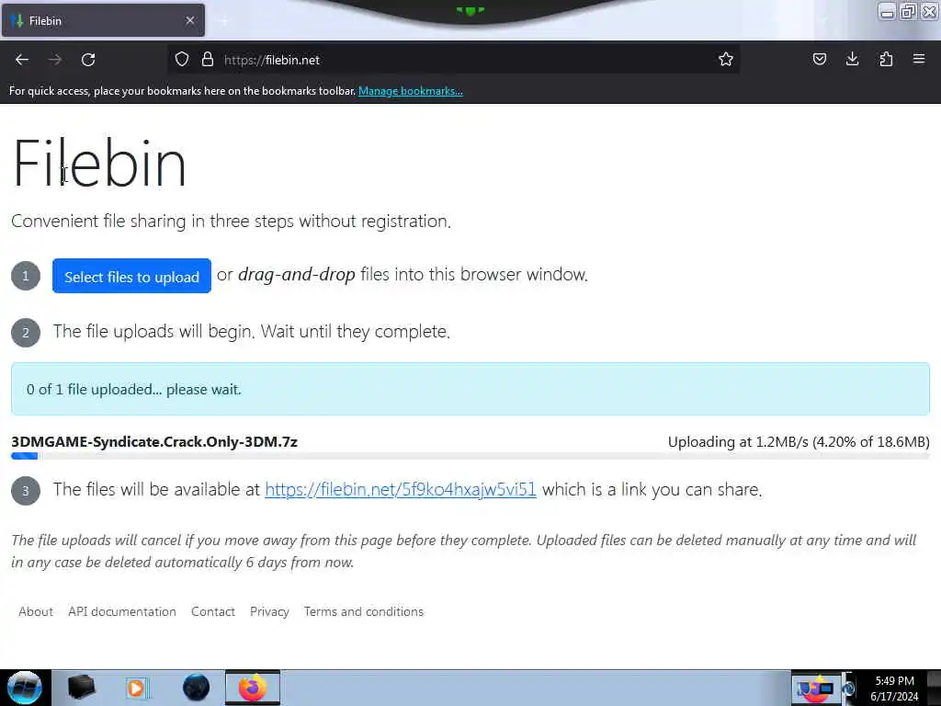Click Select files to upload button

click(x=131, y=276)
